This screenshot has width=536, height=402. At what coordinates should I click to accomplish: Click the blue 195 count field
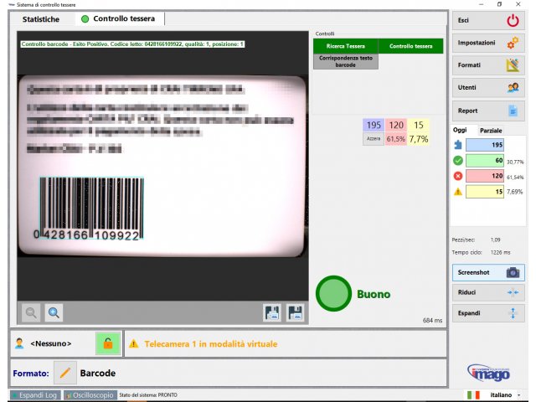pos(485,145)
